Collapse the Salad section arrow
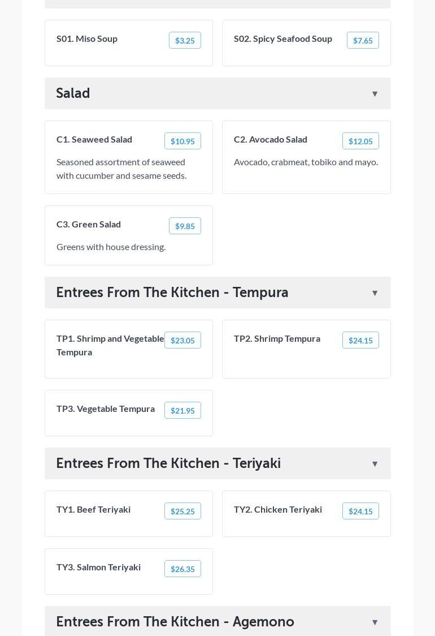This screenshot has width=435, height=636. click(x=375, y=94)
